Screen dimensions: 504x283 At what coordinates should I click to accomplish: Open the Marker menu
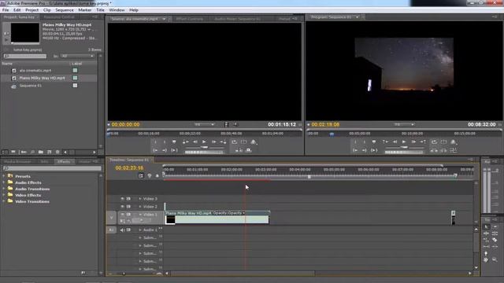85,10
